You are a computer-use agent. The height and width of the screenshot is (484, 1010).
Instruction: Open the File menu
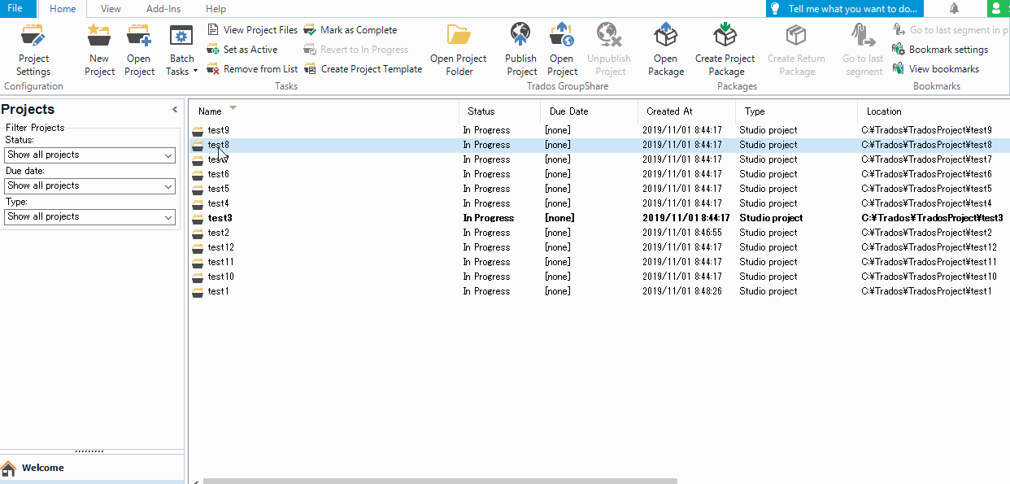[15, 8]
